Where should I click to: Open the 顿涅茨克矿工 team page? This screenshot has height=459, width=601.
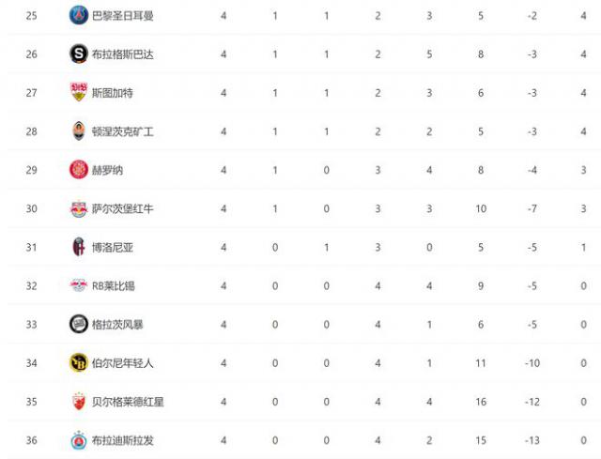pos(123,131)
